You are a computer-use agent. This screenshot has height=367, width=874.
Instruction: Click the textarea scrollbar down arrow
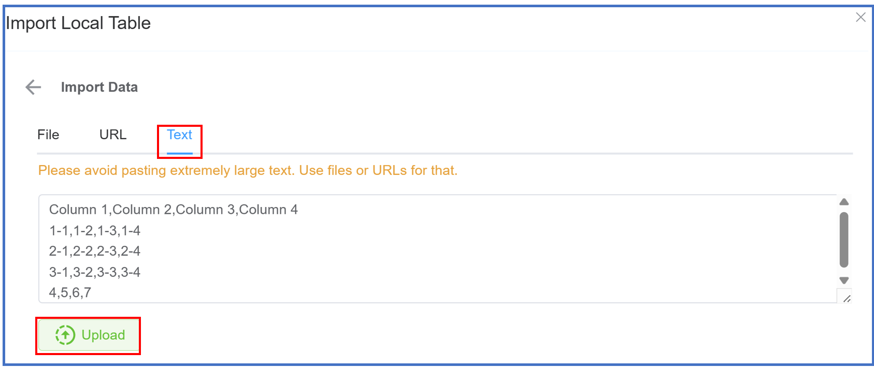(844, 281)
